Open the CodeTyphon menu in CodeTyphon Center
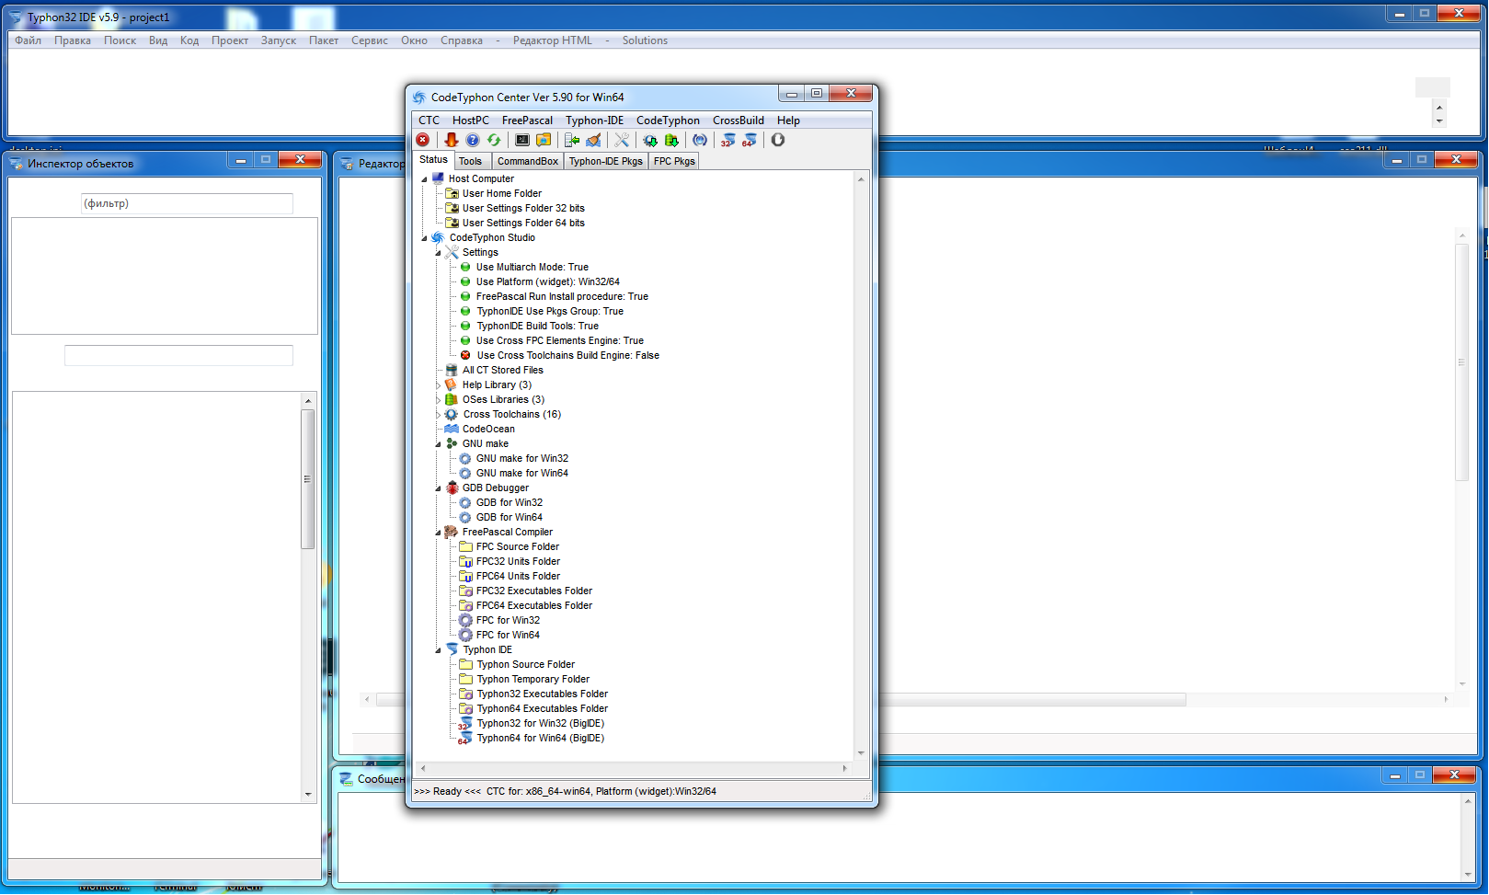Screen dimensions: 1489x895 (668, 120)
